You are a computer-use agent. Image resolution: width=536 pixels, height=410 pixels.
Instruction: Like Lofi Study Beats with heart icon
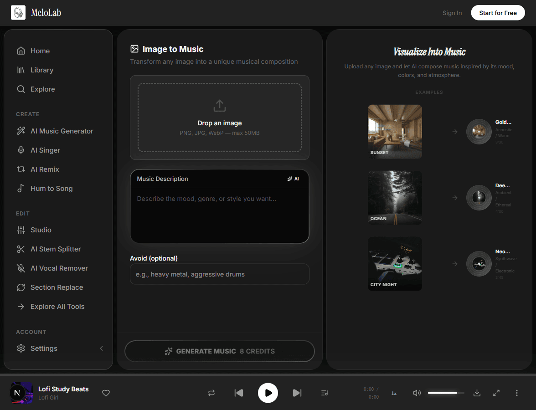(106, 393)
